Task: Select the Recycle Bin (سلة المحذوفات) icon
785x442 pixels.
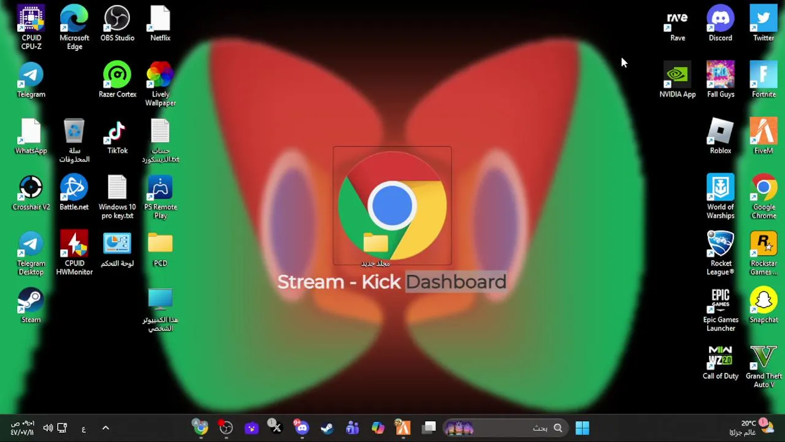Action: [74, 141]
